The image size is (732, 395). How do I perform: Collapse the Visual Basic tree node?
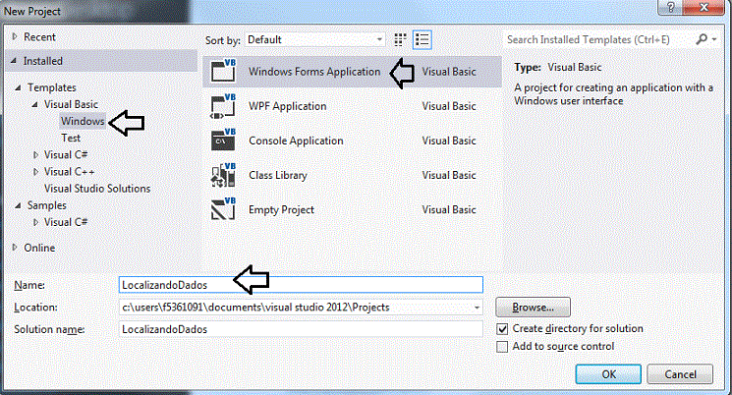tap(35, 104)
